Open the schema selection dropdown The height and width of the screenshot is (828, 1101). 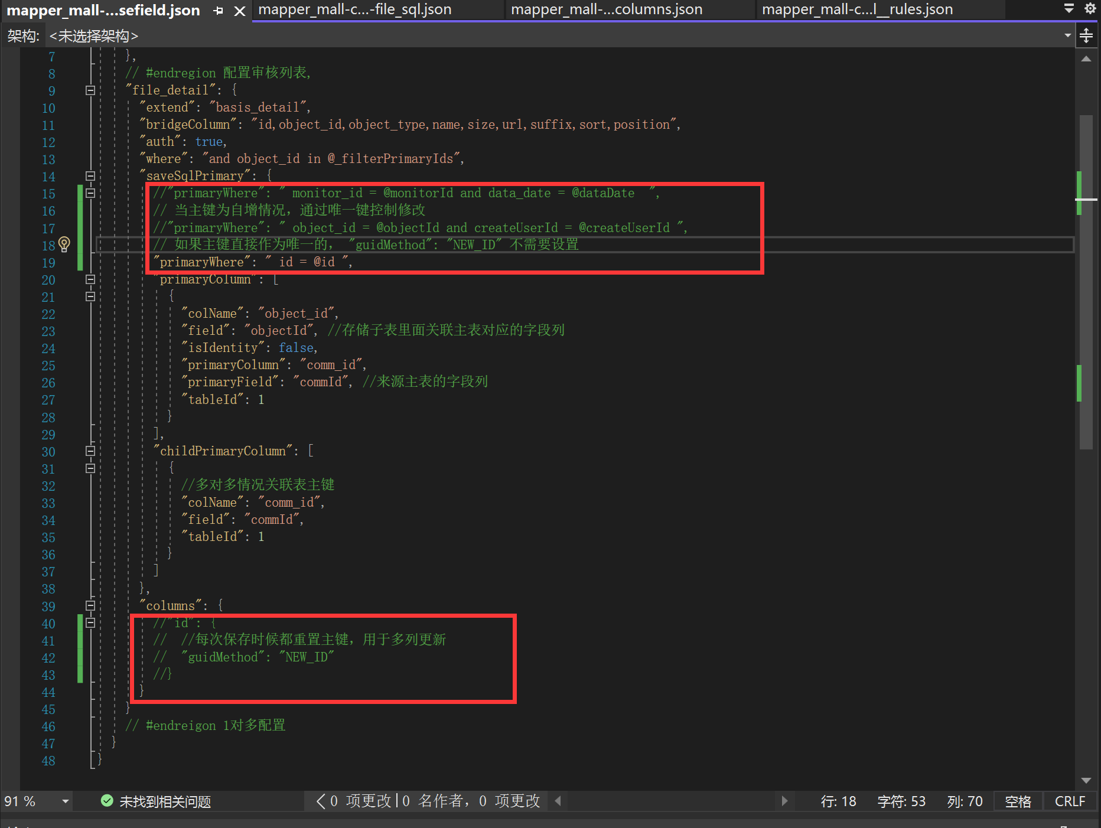[1067, 35]
